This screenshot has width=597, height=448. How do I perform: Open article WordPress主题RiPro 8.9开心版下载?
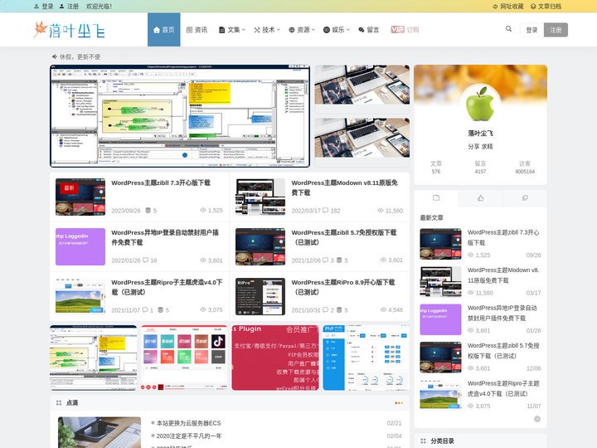coord(343,287)
